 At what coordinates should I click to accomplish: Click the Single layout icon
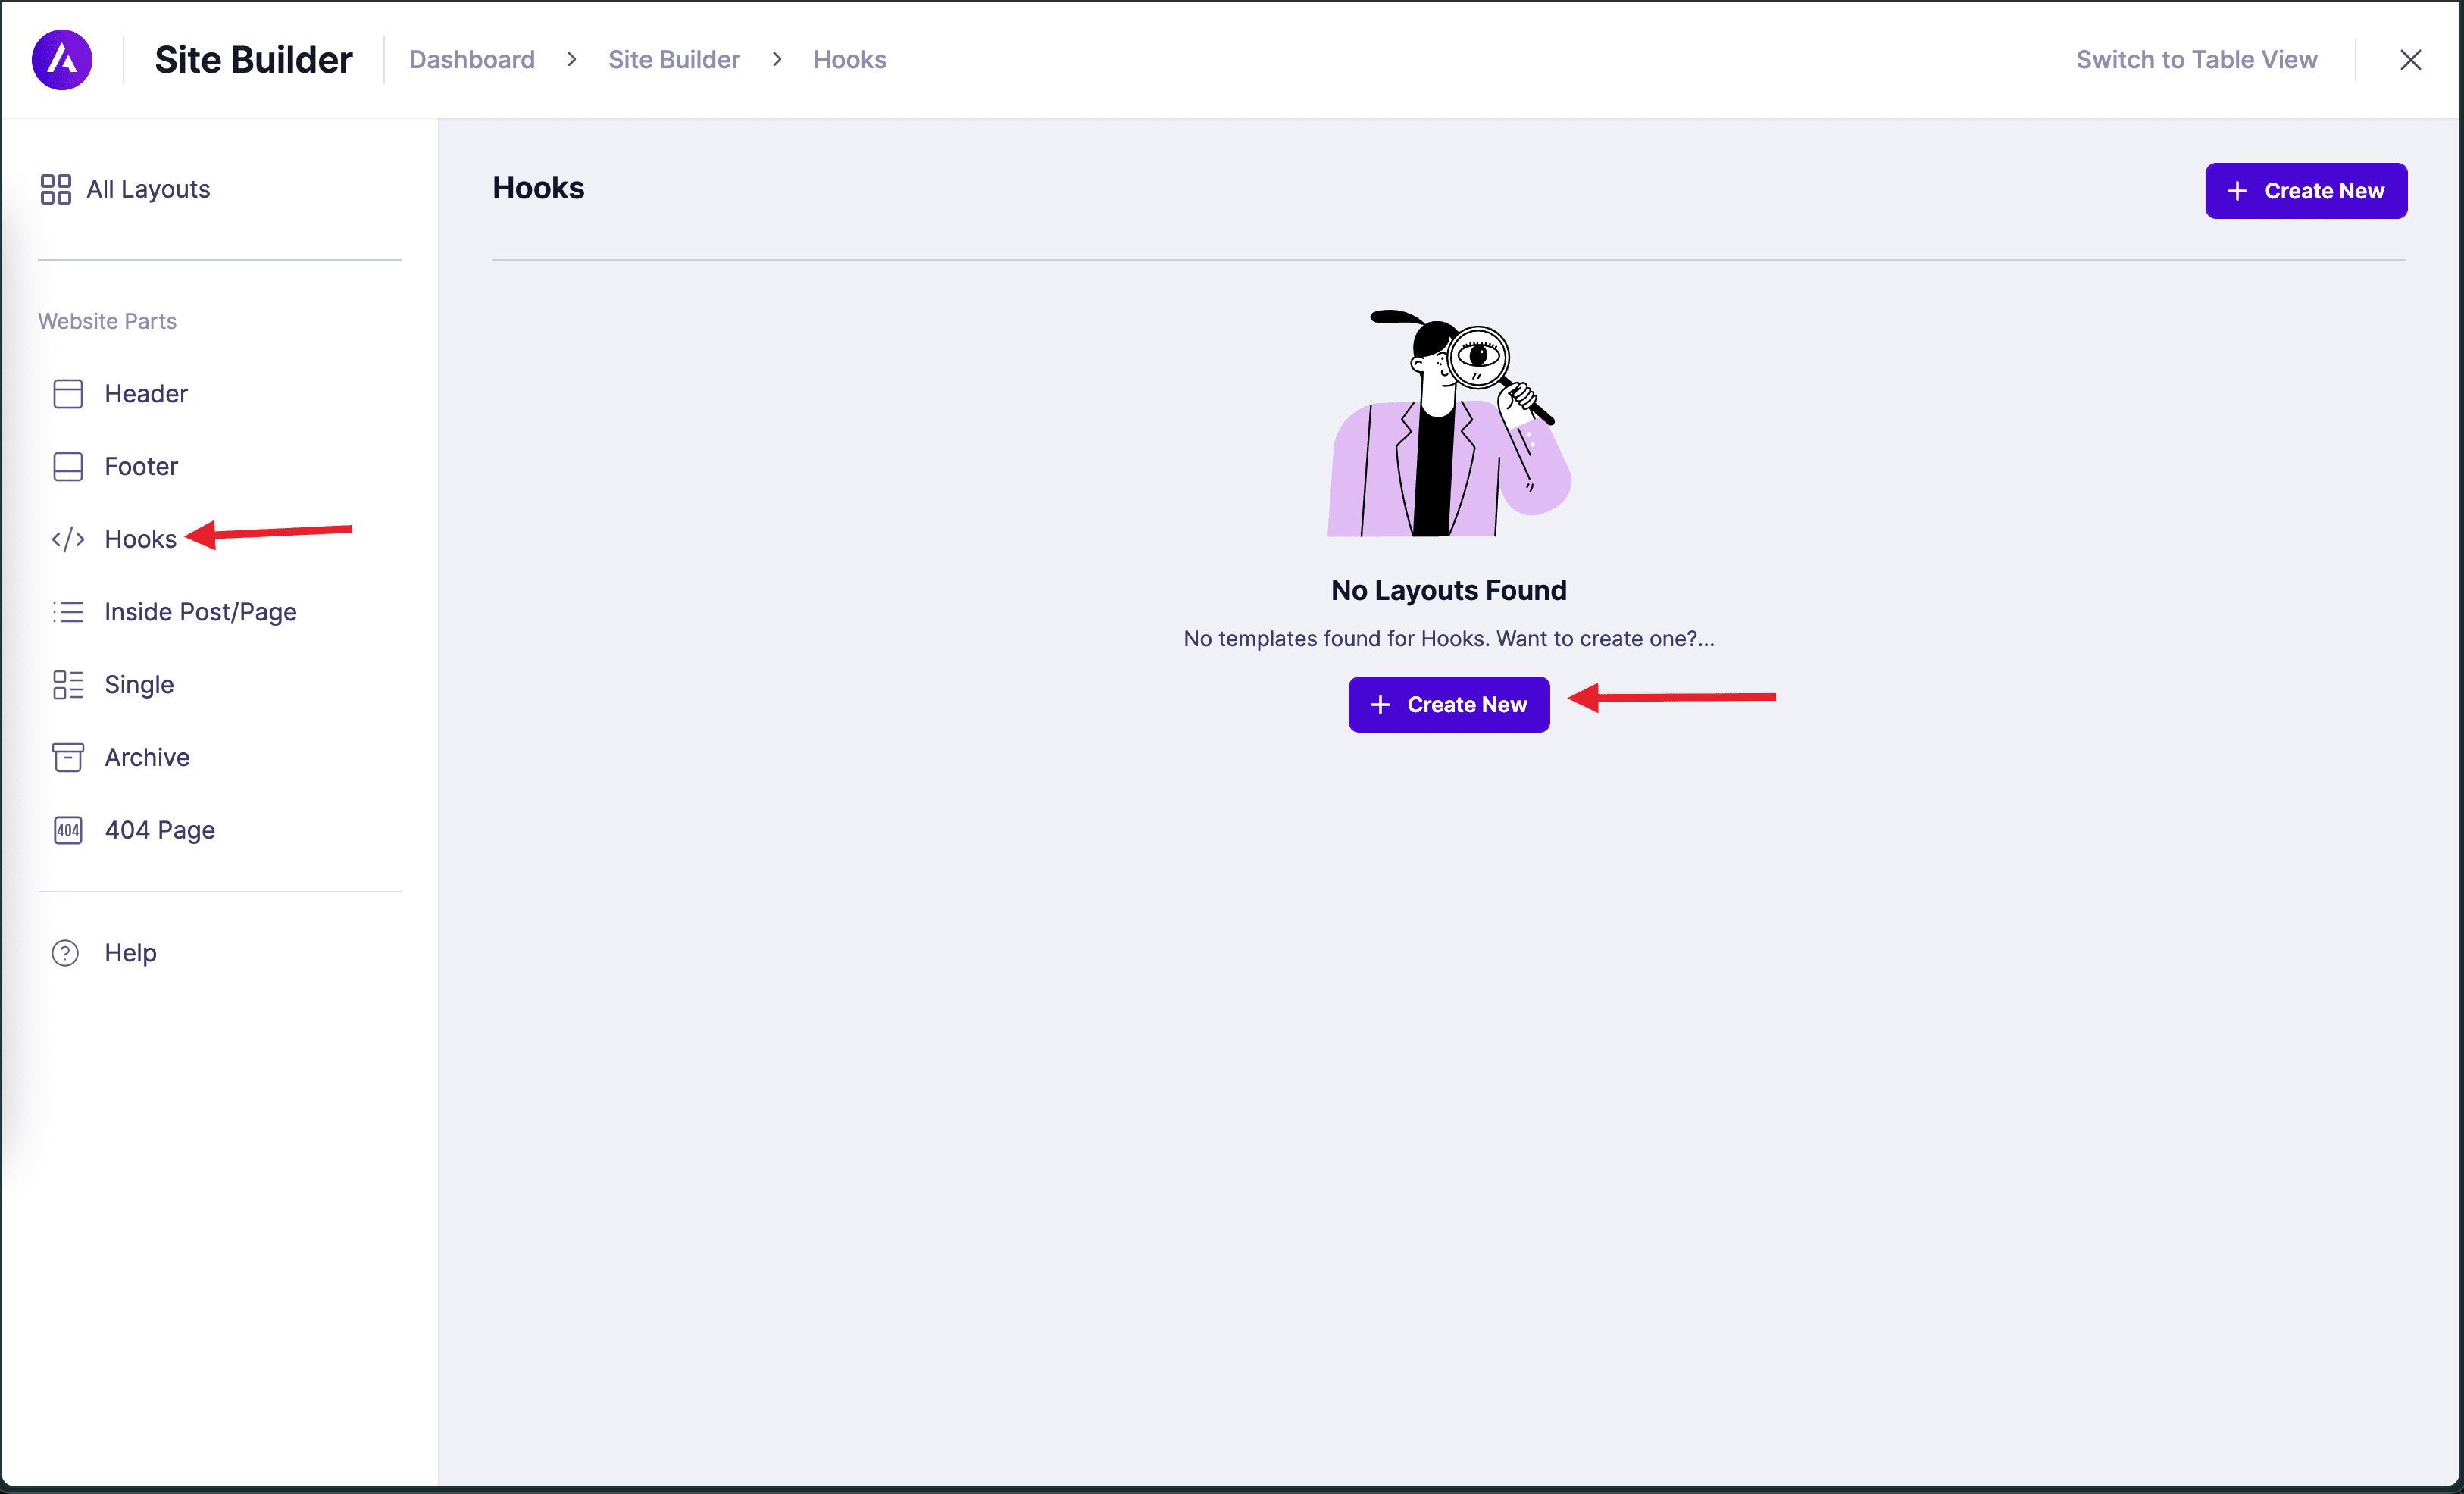click(68, 685)
